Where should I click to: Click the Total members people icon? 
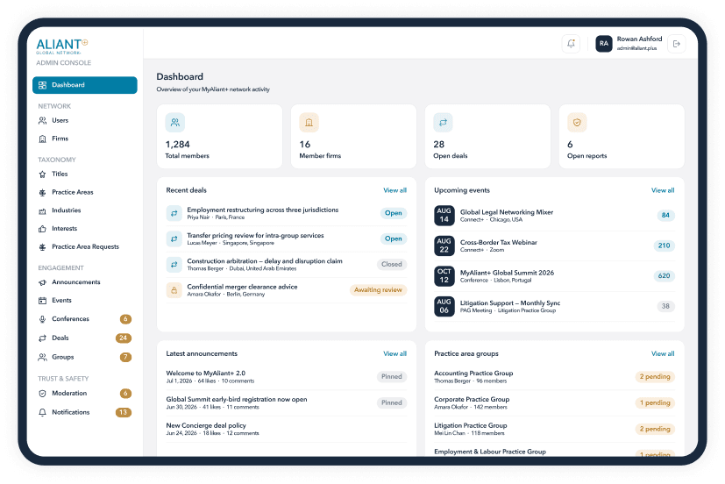point(175,123)
